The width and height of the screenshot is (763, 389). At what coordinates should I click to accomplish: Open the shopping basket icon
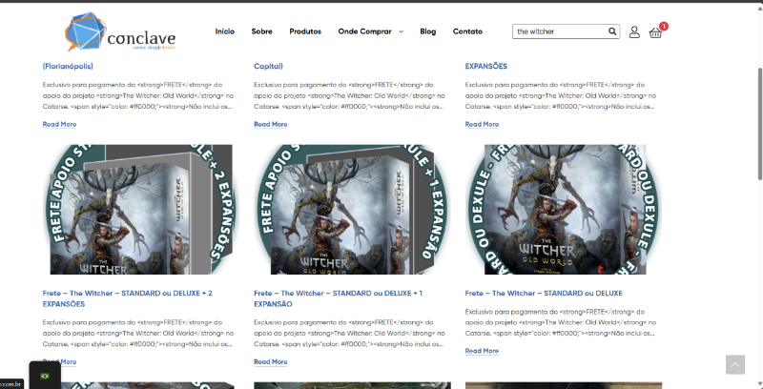tap(655, 32)
